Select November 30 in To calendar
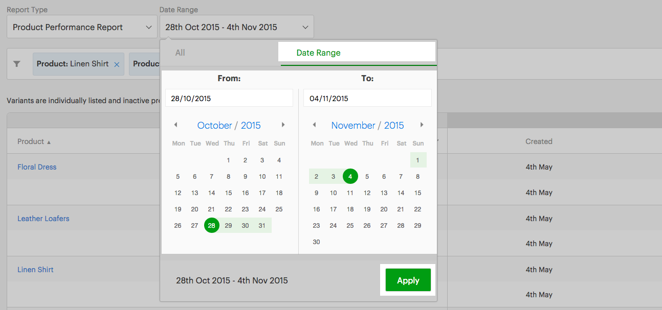Screen dimensions: 662x310 [x=317, y=242]
